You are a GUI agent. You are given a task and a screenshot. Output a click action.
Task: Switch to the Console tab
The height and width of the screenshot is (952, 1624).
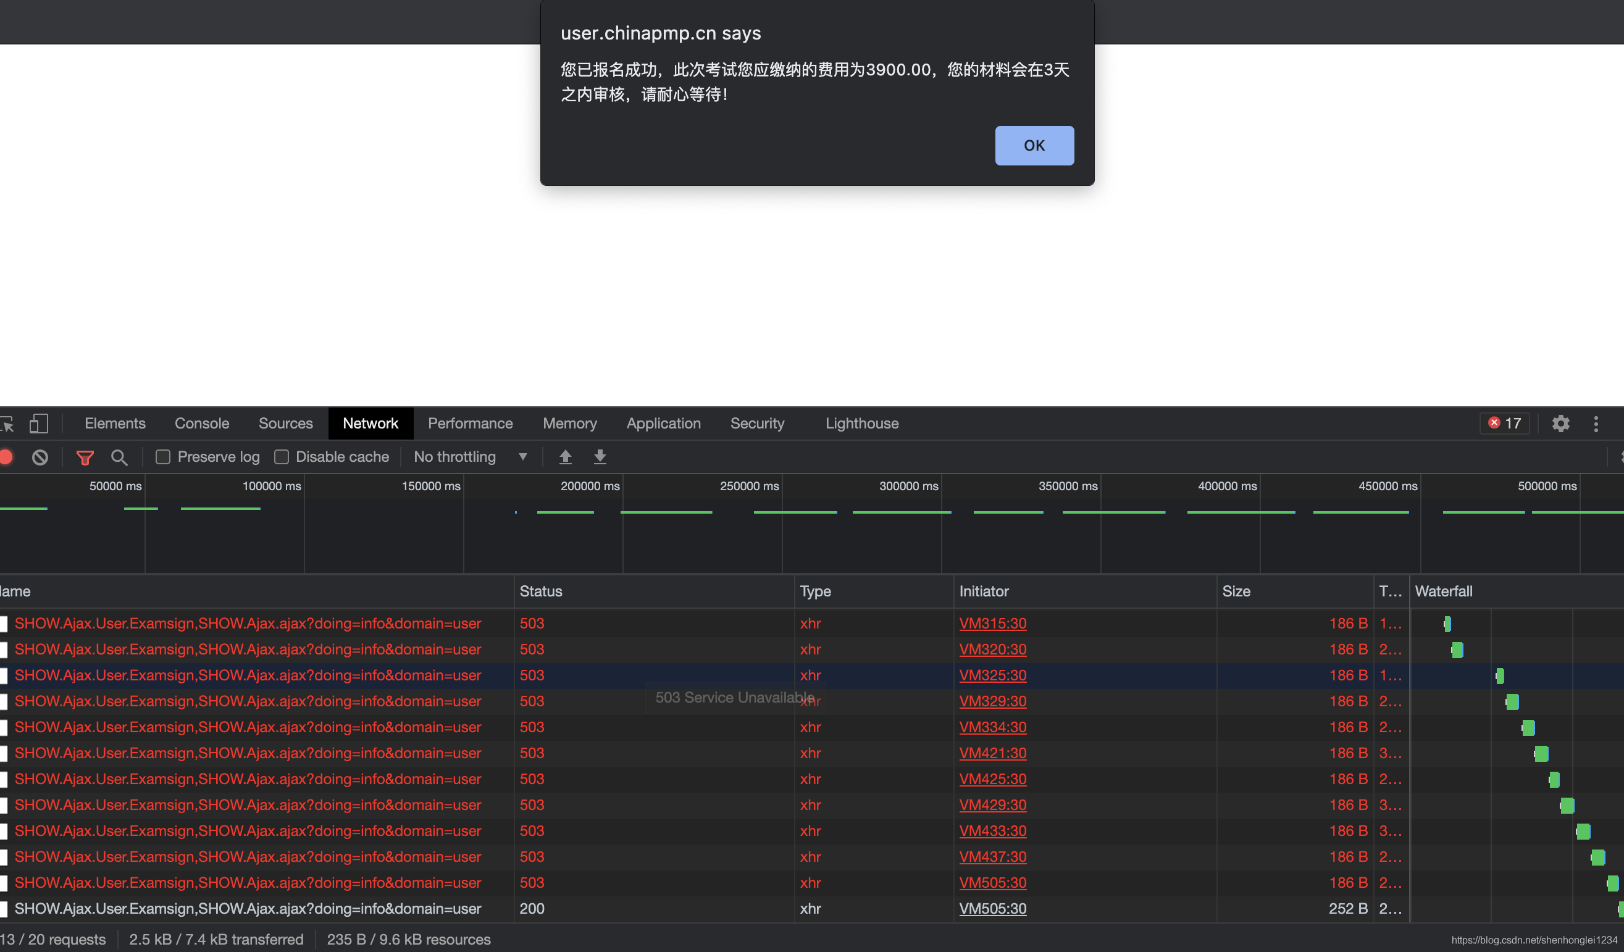(x=202, y=423)
